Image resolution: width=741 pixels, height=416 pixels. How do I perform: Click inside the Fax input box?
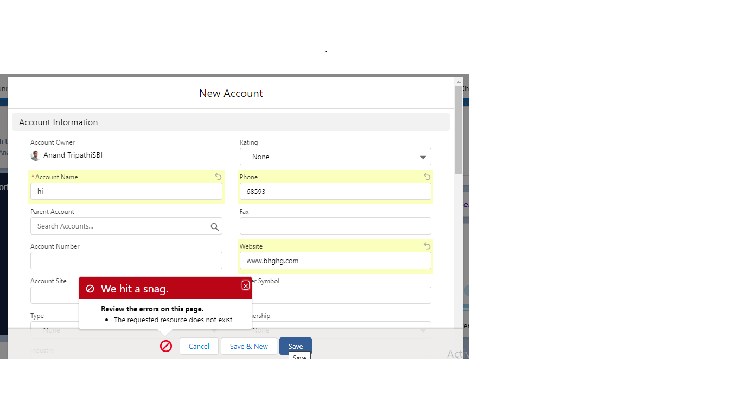coord(335,226)
